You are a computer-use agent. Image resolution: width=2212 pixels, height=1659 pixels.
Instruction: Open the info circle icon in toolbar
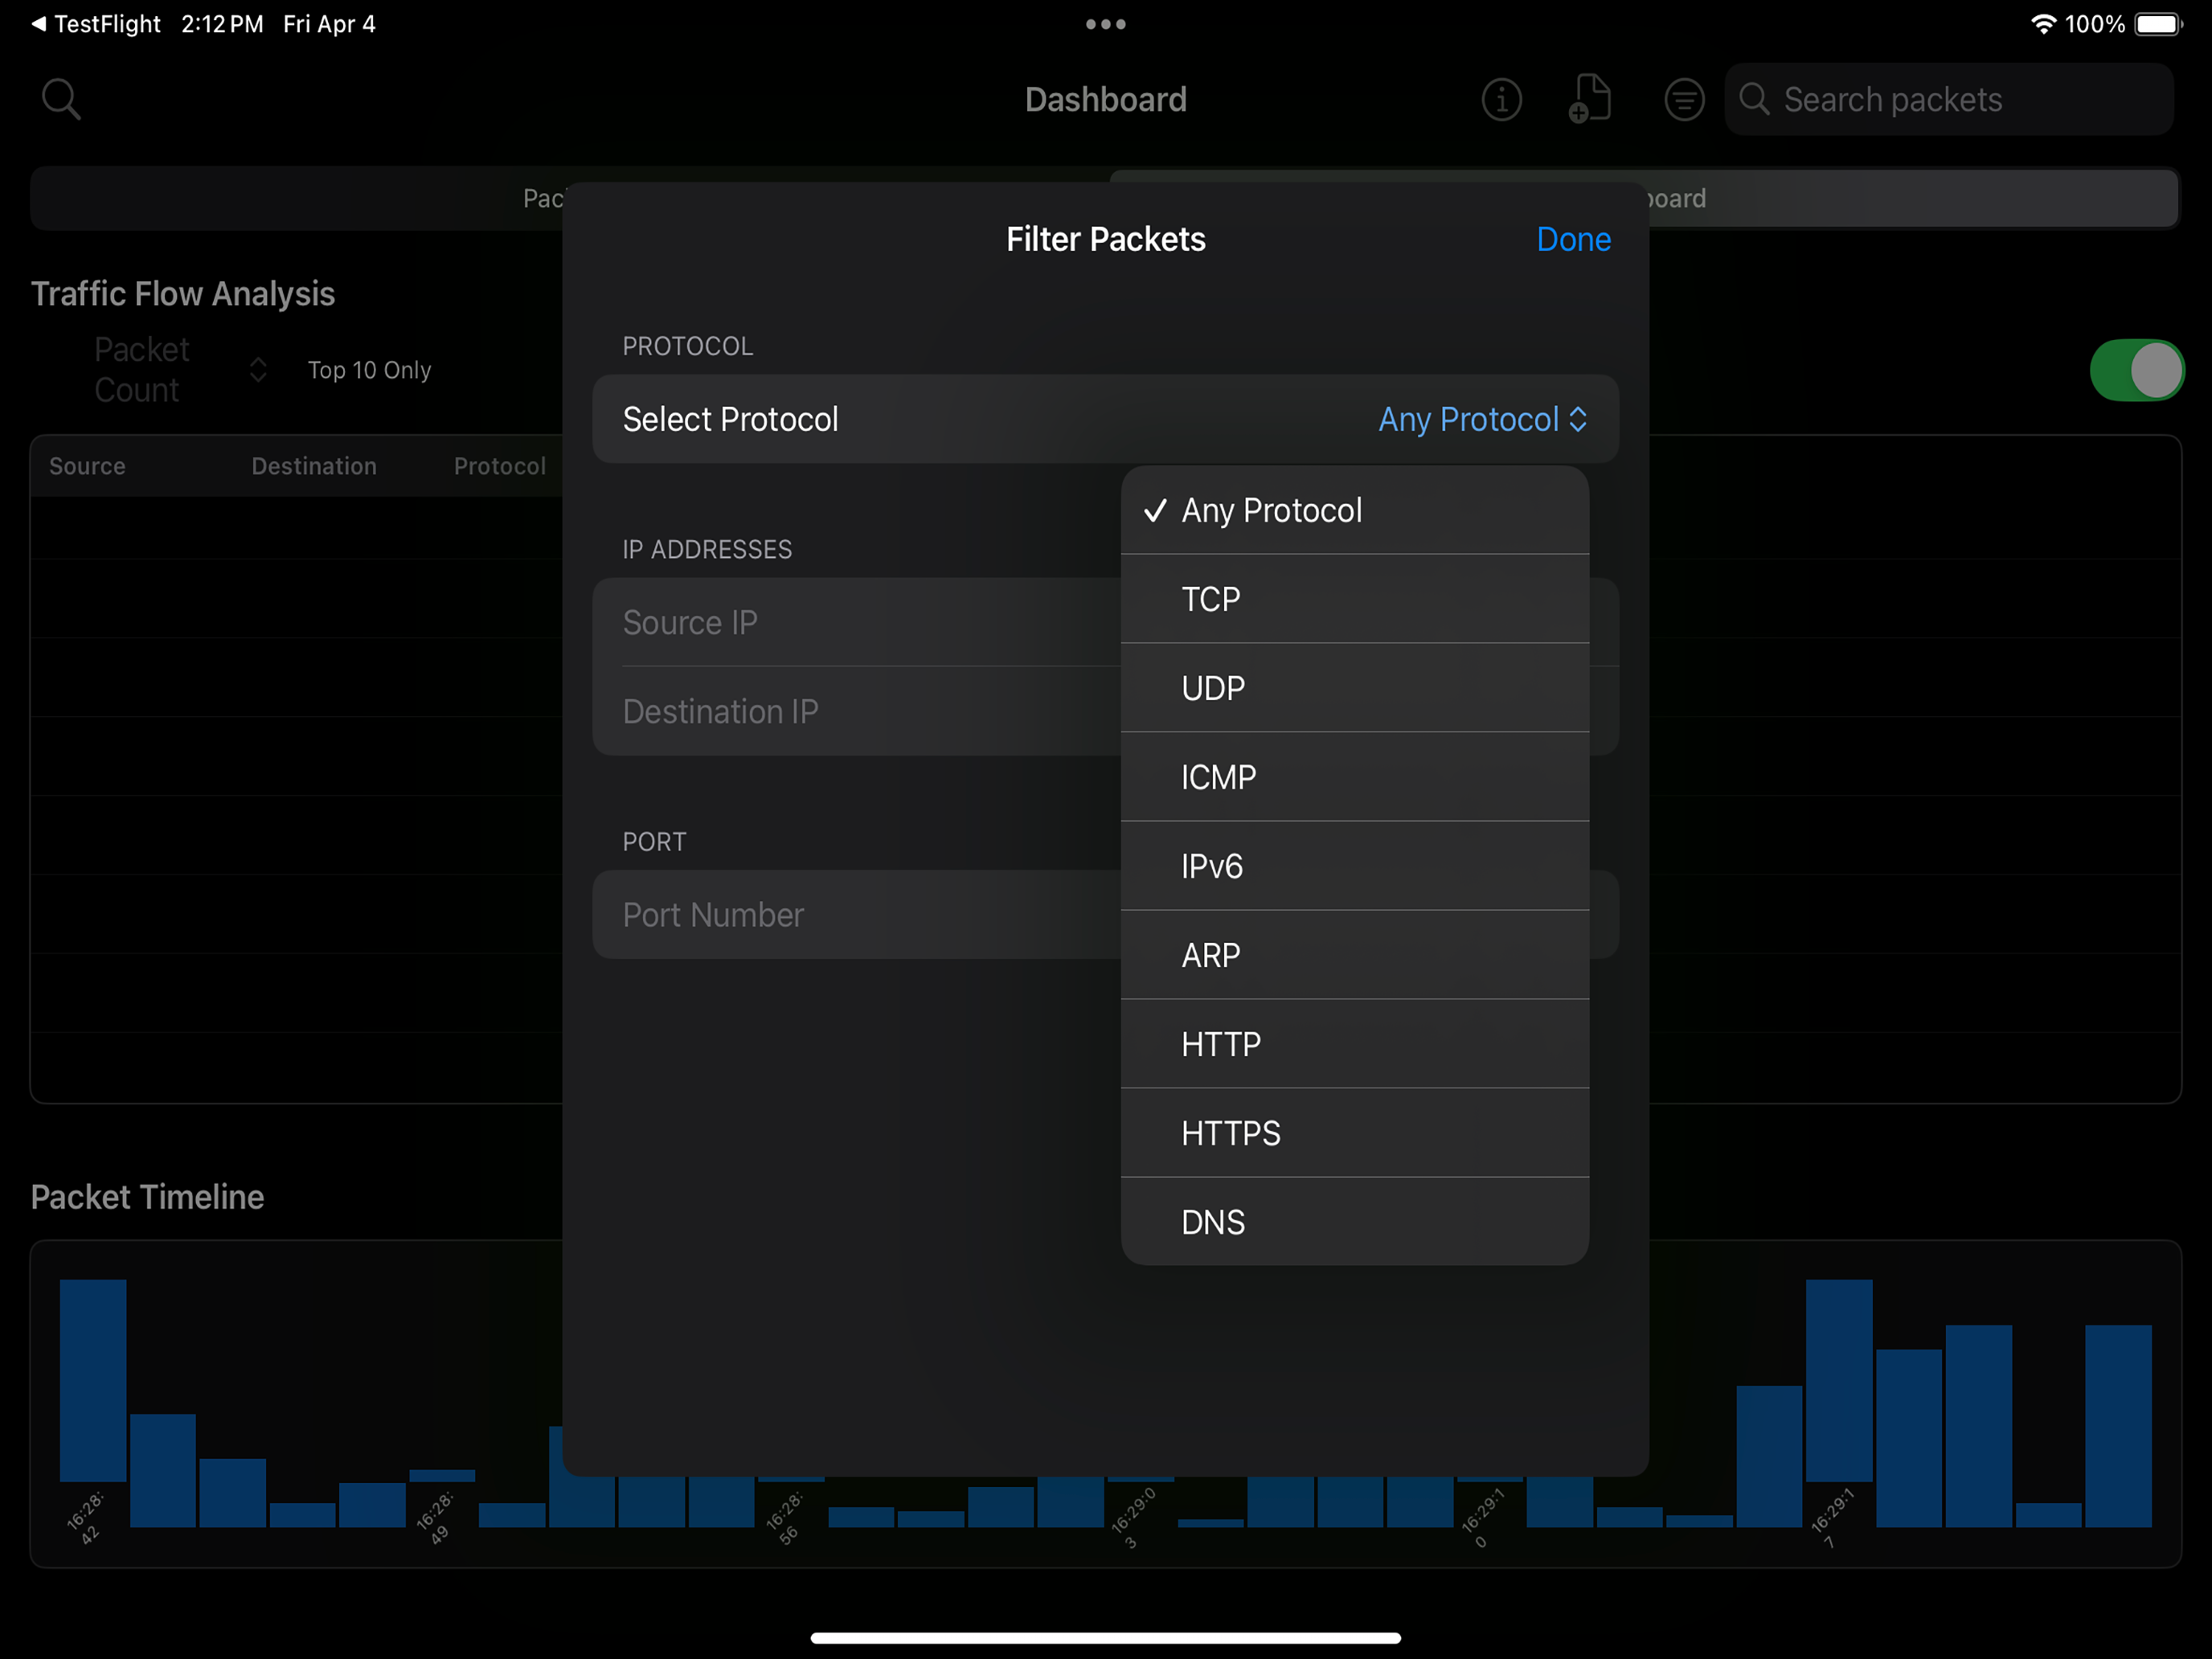tap(1501, 100)
